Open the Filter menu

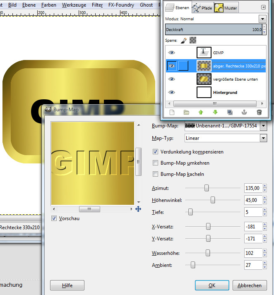(x=97, y=5)
